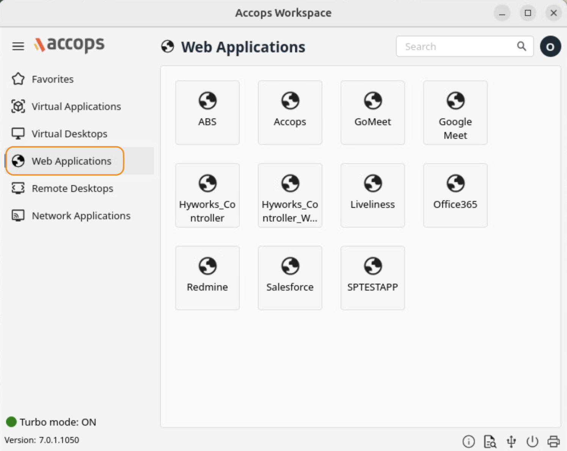Click the power icon to sign out
Image resolution: width=567 pixels, height=451 pixels.
[x=532, y=442]
